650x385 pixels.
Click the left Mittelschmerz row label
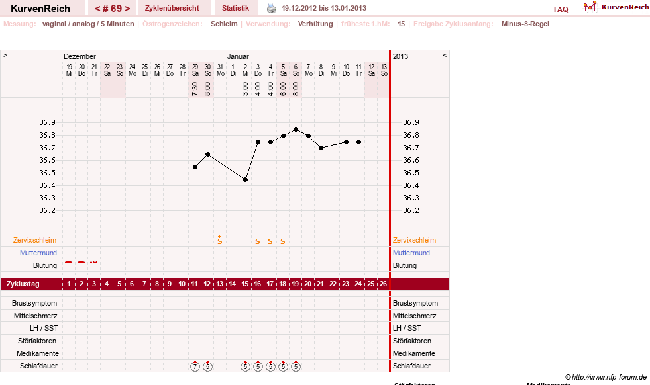(x=35, y=316)
